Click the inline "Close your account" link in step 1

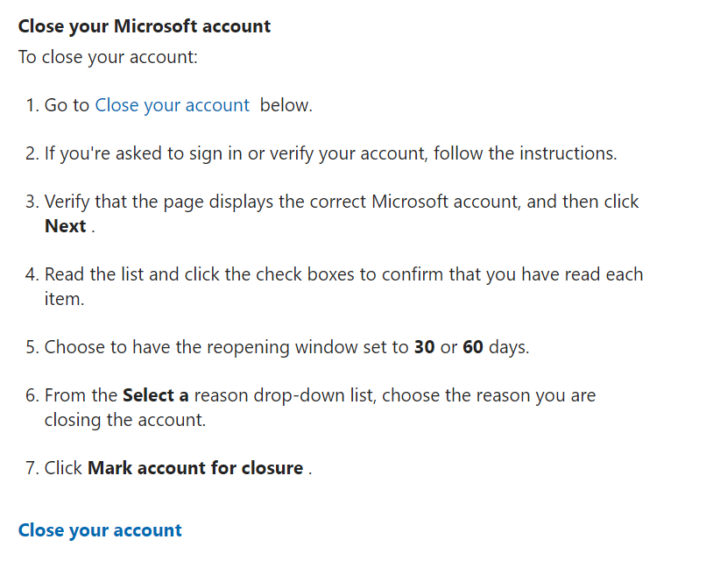pos(172,105)
